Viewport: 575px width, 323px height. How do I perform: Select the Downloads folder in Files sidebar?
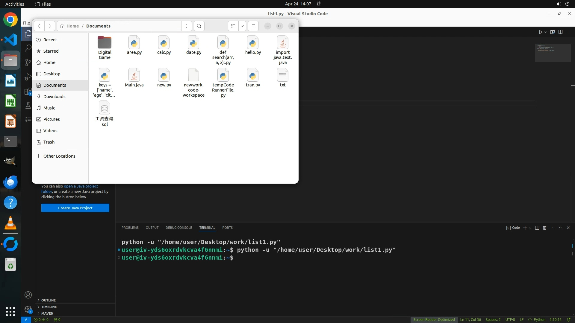54,97
